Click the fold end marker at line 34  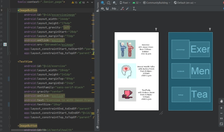click(9, 117)
